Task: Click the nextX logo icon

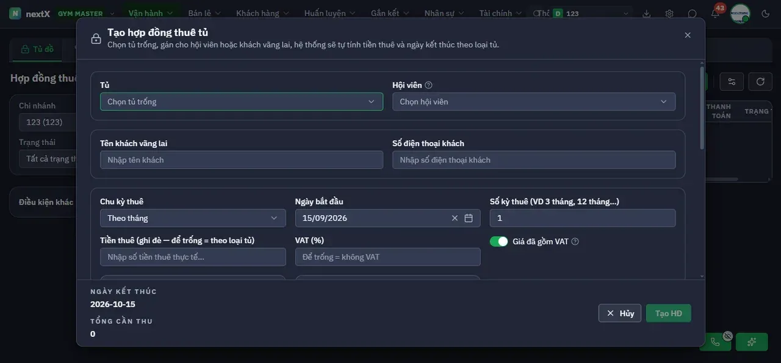Action: (15, 13)
